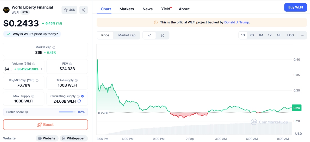Viewport: 310px width, 142px height.
Task: Add WLFI to watchlist via star 40K
Action: 69,10
